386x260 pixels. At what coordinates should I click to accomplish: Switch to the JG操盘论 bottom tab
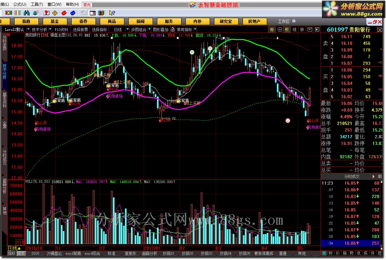[x=55, y=254]
